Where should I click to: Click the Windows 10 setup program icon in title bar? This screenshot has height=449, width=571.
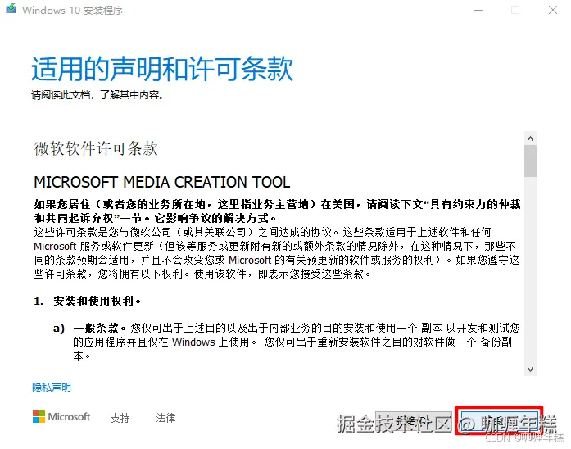(x=11, y=9)
